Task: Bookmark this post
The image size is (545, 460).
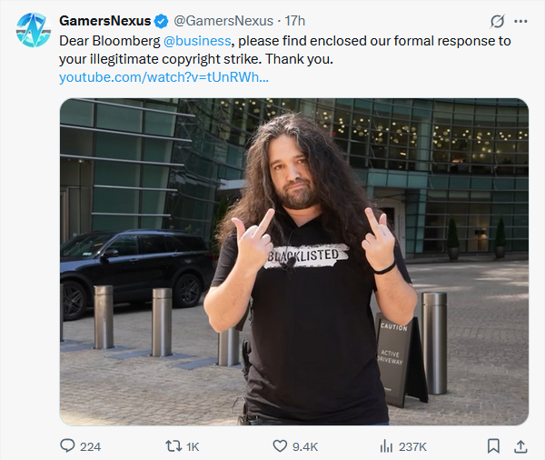Action: click(493, 446)
